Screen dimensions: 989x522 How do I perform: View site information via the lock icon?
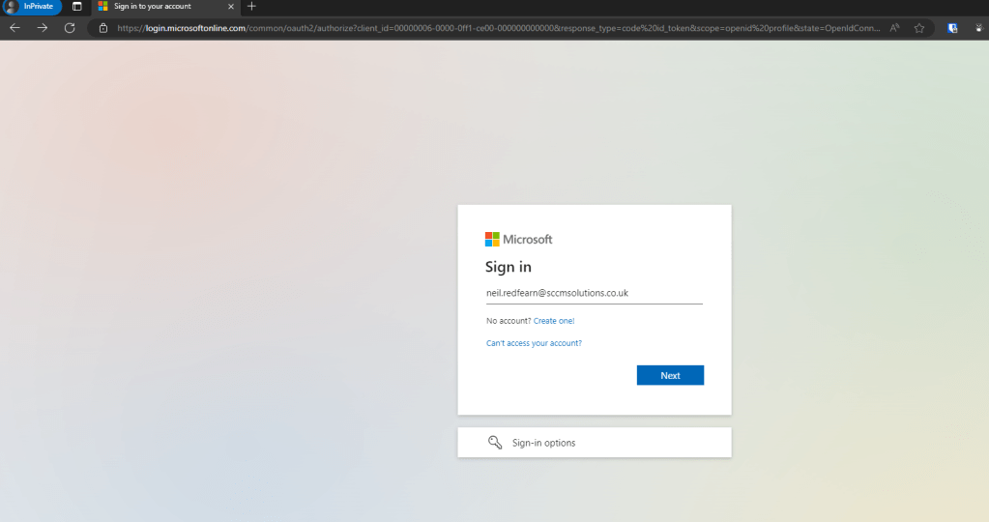(x=103, y=28)
